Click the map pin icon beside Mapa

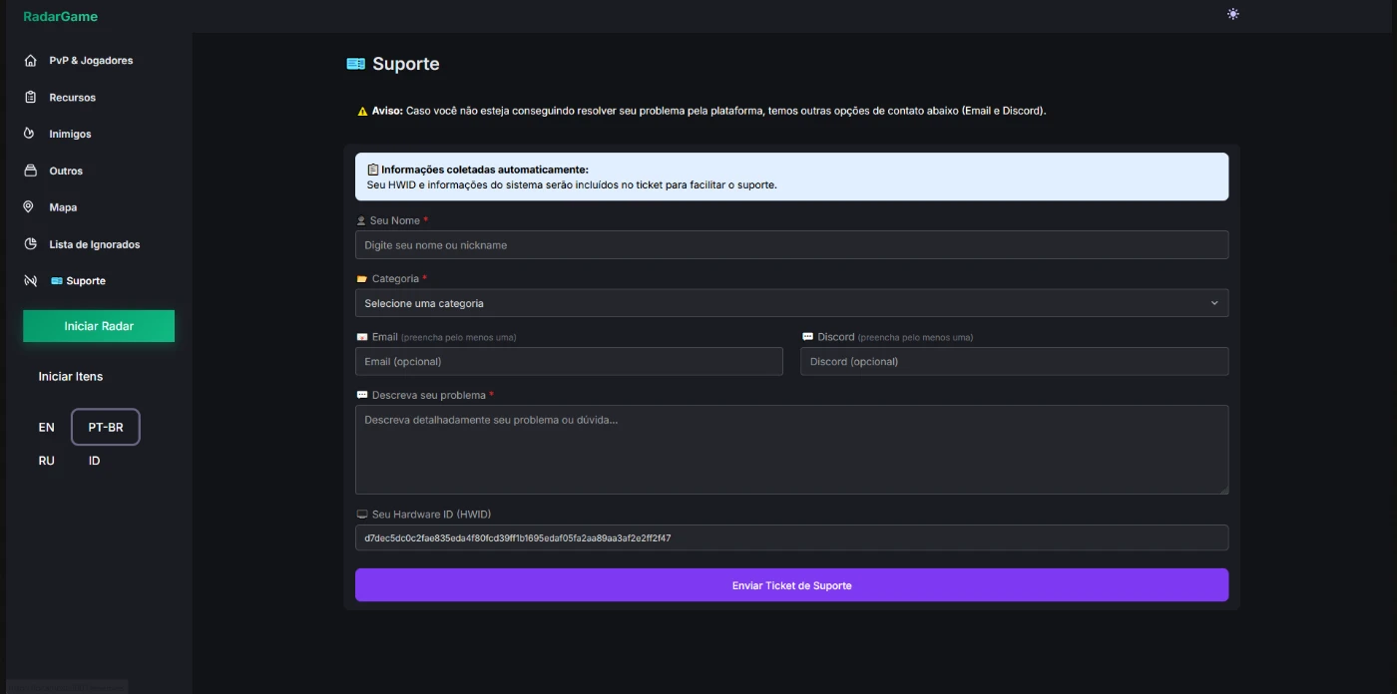tap(30, 207)
